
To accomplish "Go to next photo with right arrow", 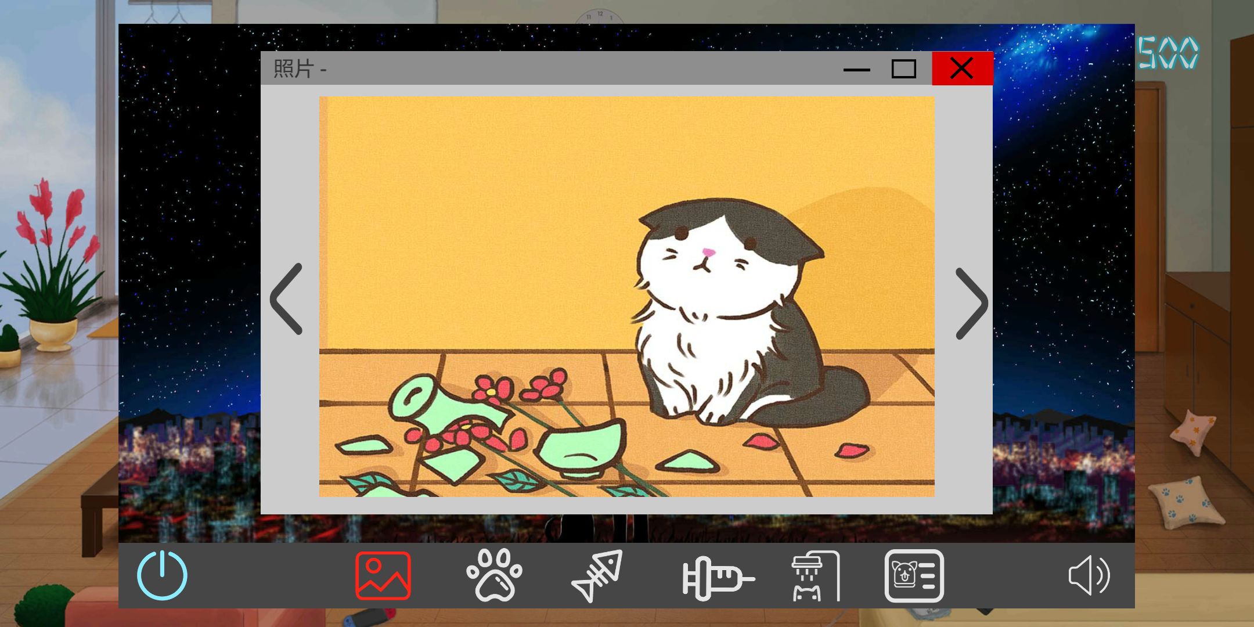I will pyautogui.click(x=971, y=303).
